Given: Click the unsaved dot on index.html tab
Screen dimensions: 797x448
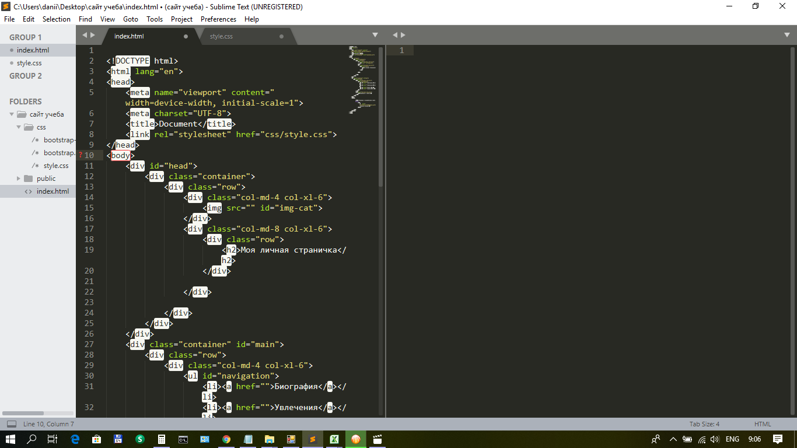Looking at the screenshot, I should coord(186,36).
